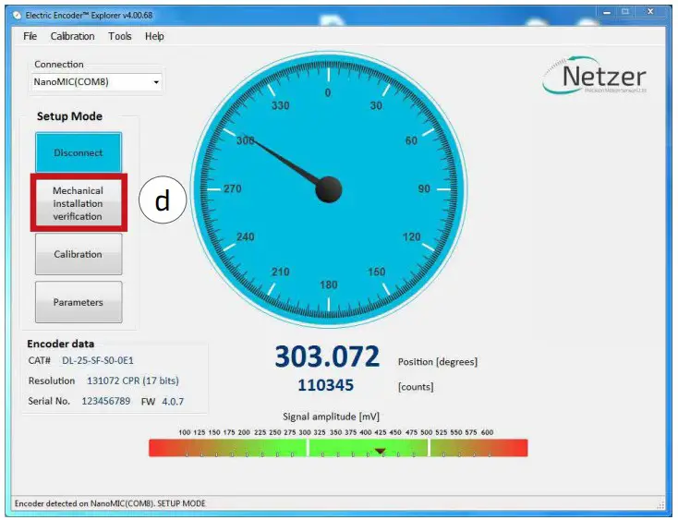Select the 303.072 position value

[x=327, y=357]
